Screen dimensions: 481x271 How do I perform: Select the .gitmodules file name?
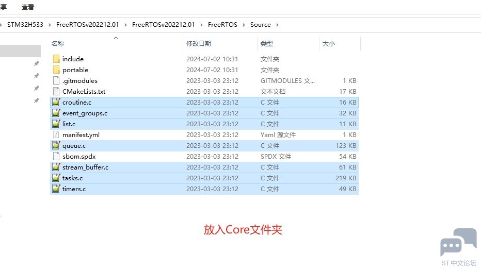coord(80,80)
